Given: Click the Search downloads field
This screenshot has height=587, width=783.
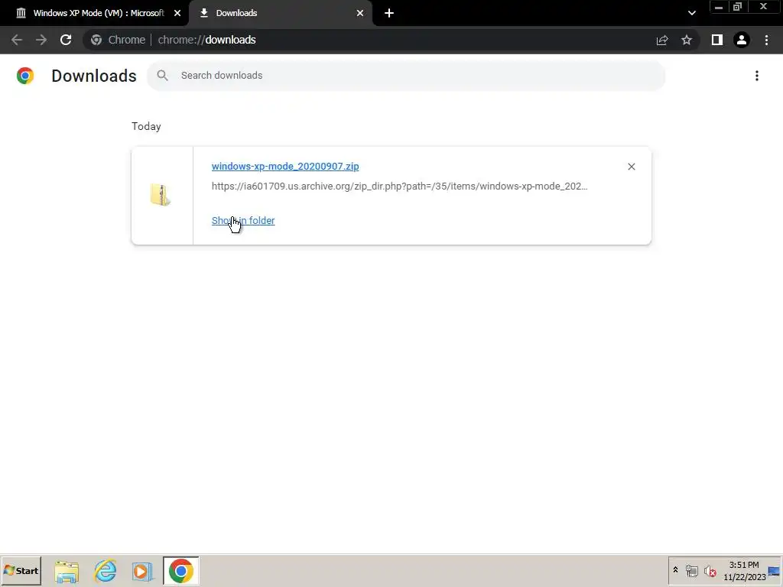Looking at the screenshot, I should [406, 76].
